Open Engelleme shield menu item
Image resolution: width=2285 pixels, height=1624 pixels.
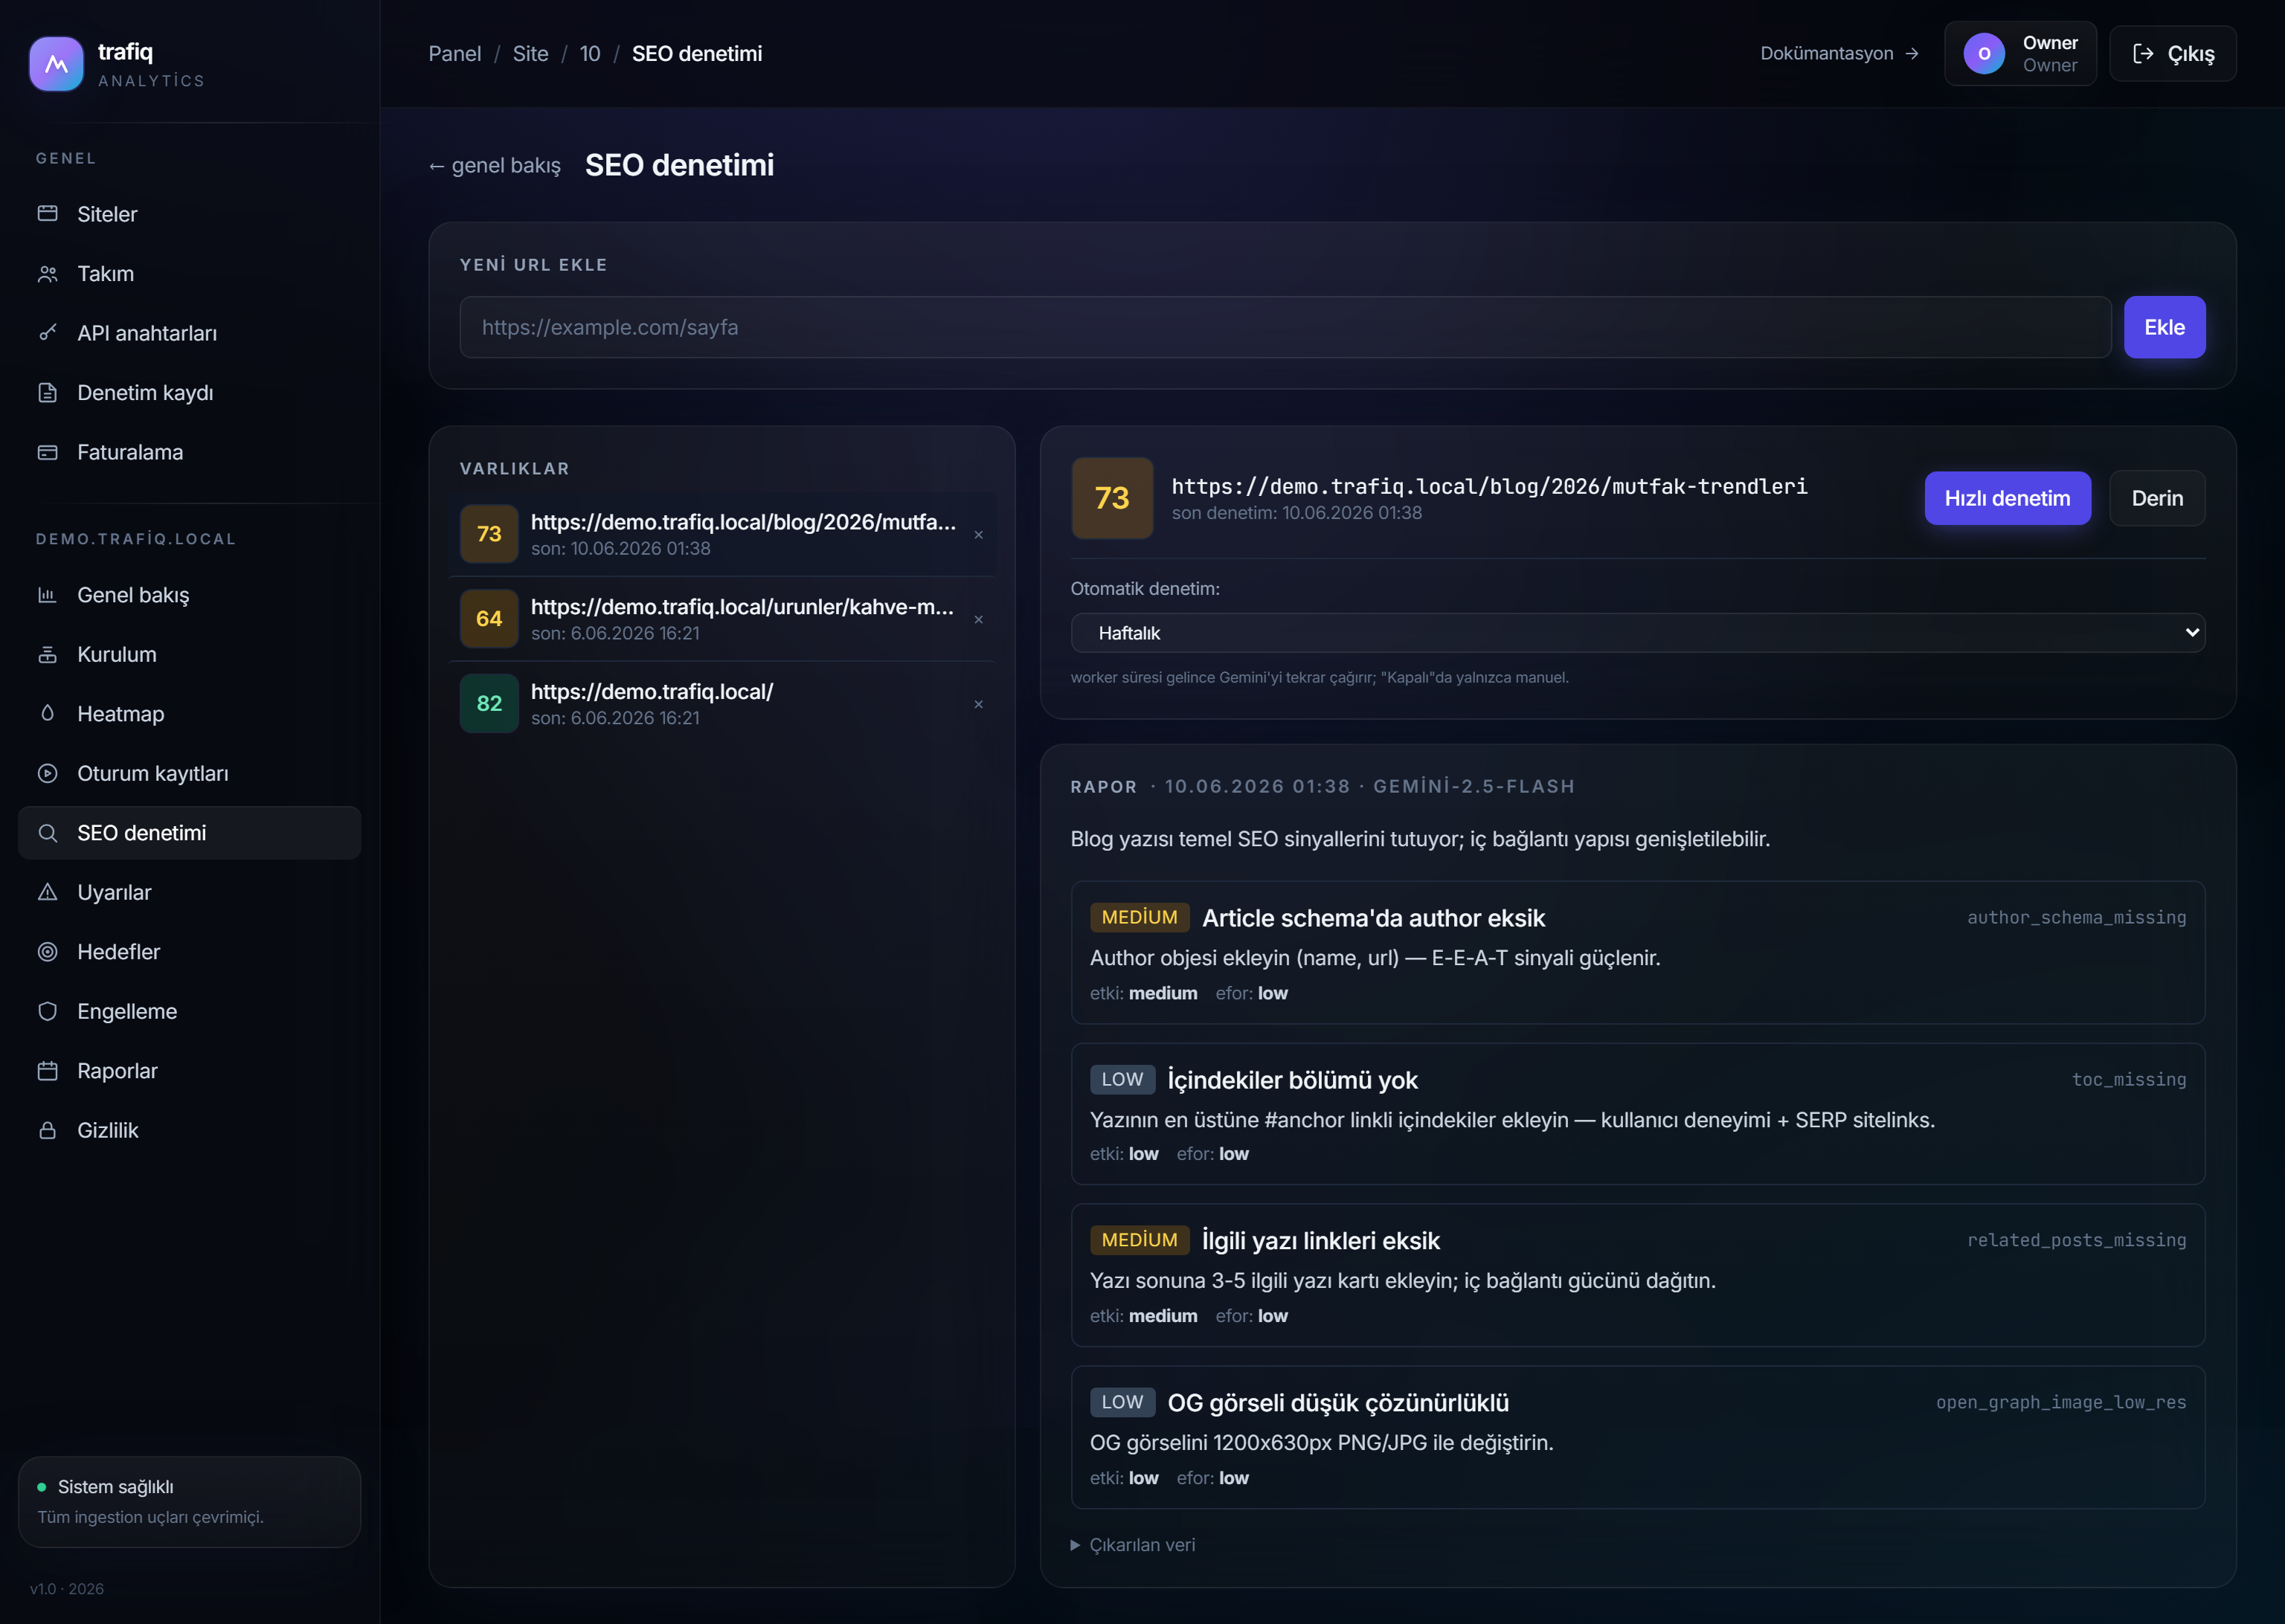tap(189, 1011)
